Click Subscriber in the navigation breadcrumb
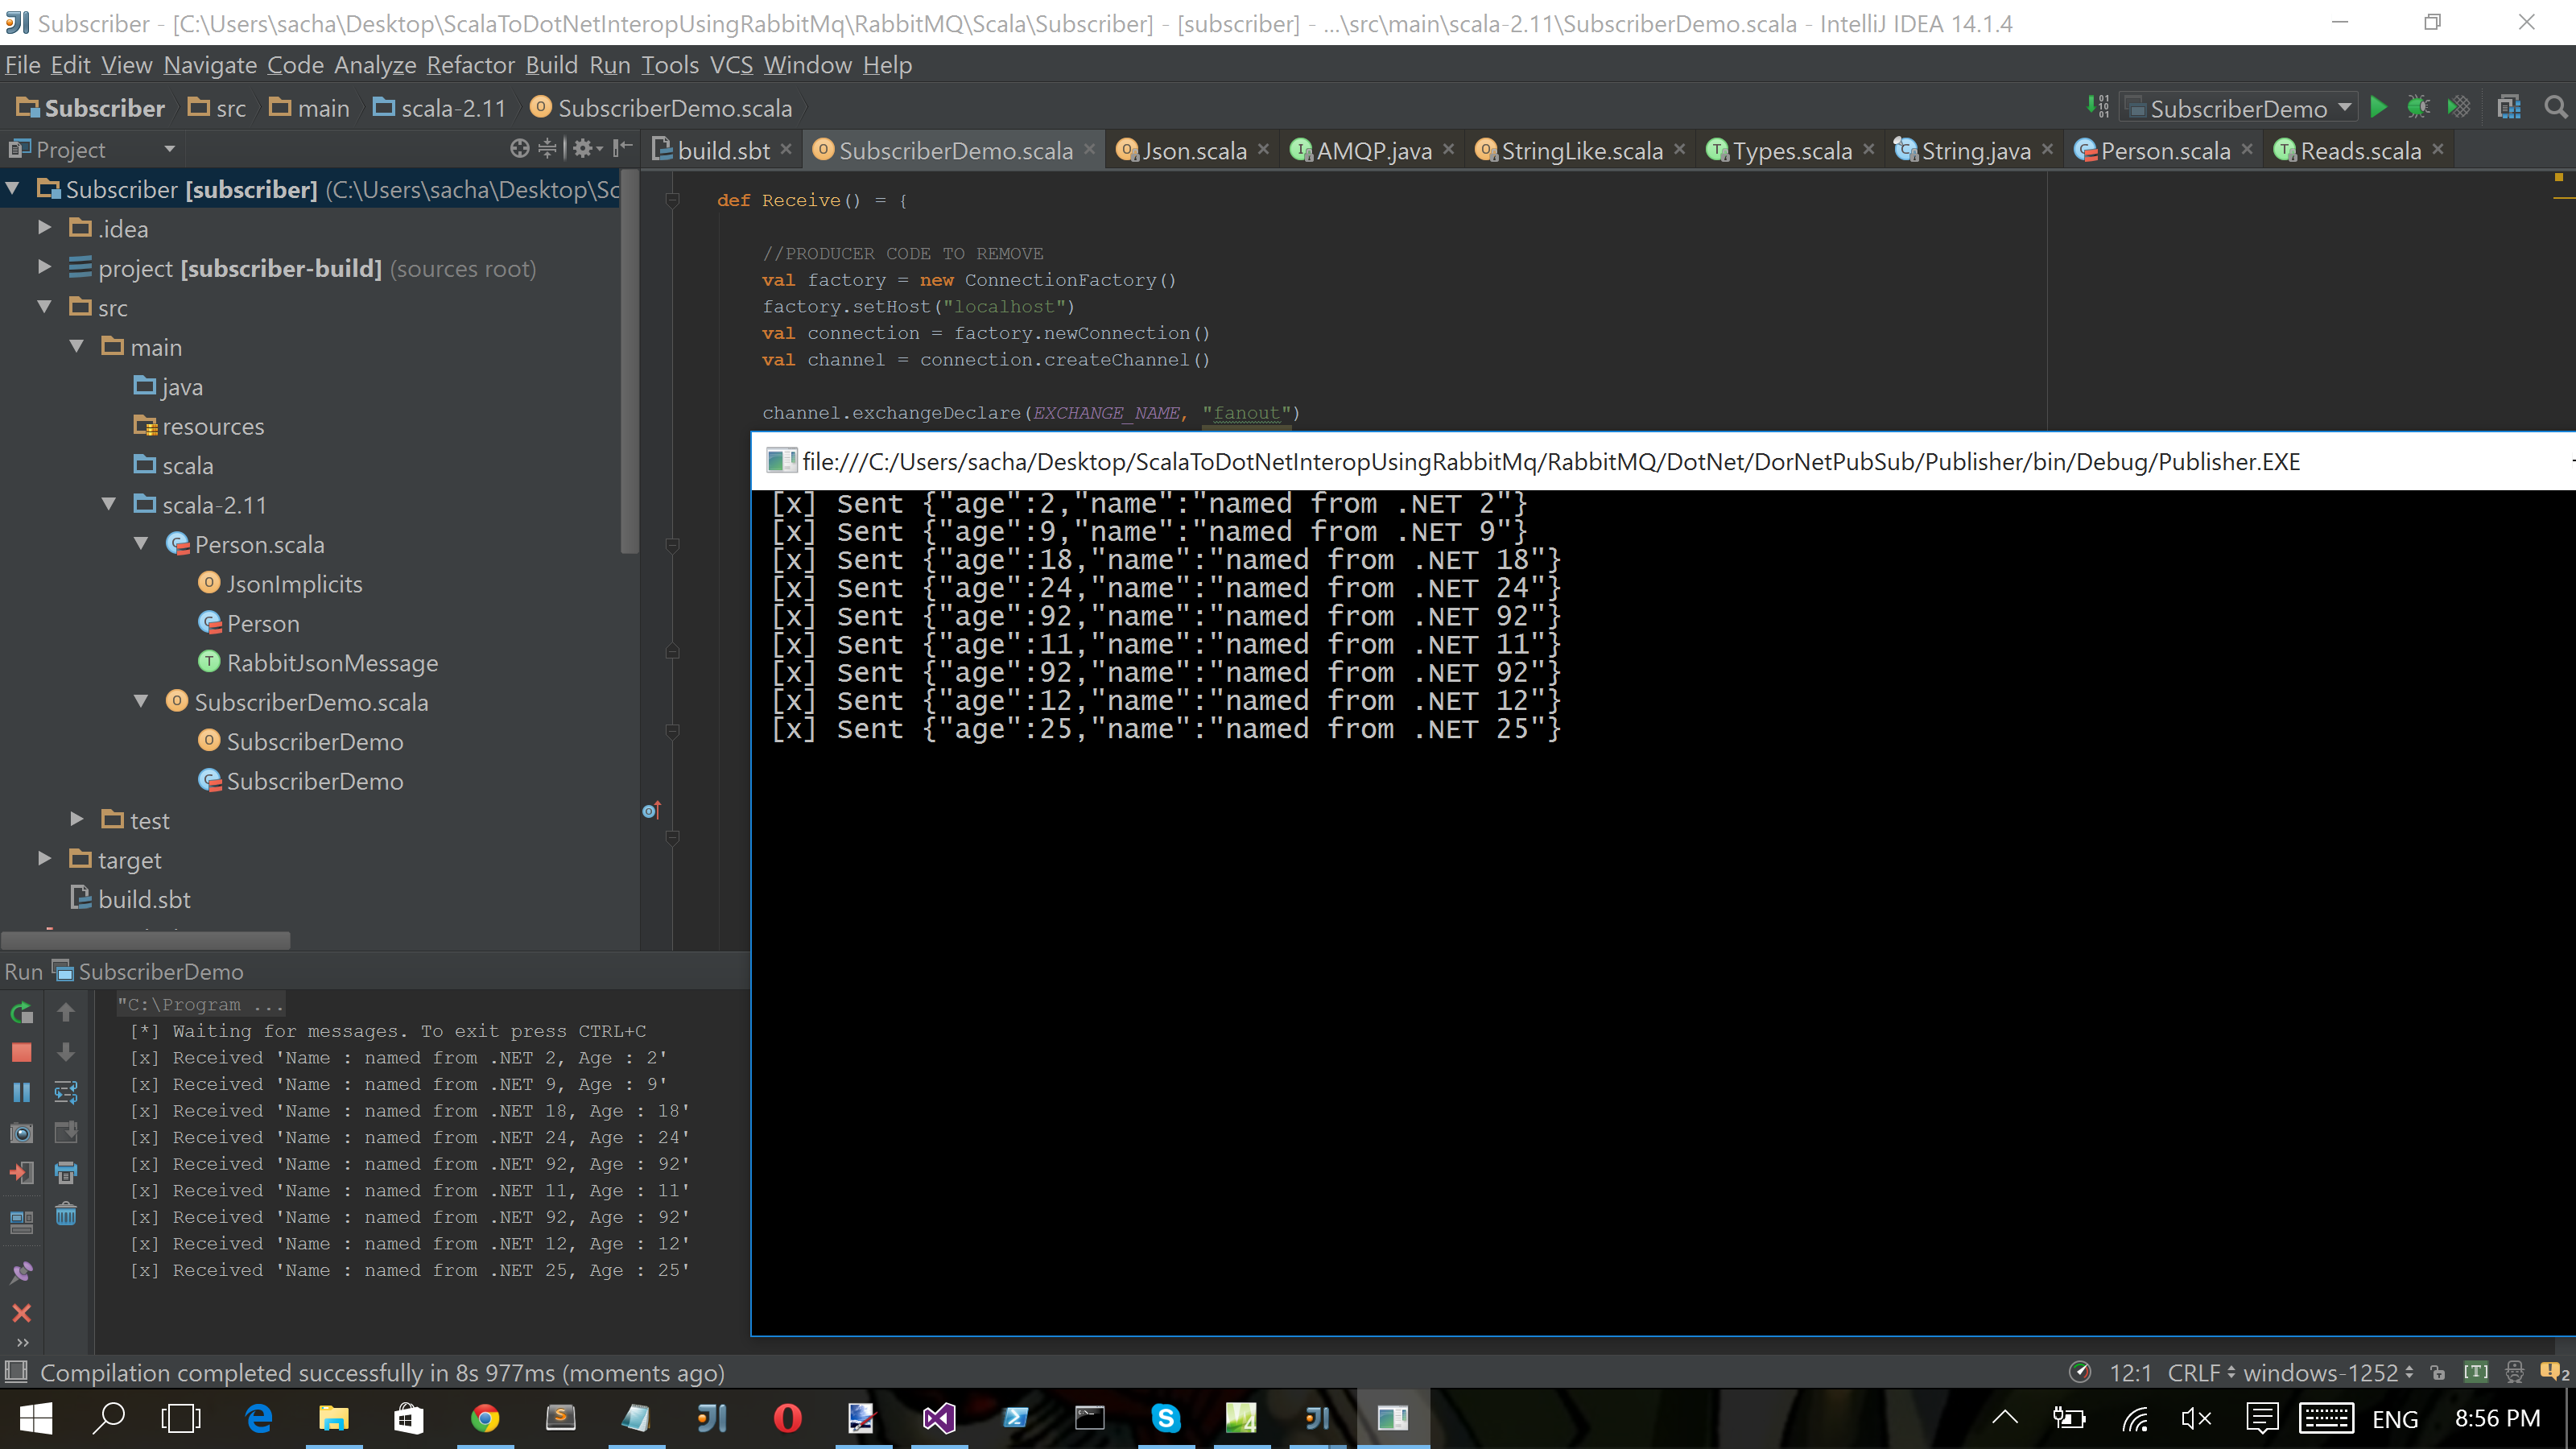The image size is (2576, 1449). click(x=91, y=107)
